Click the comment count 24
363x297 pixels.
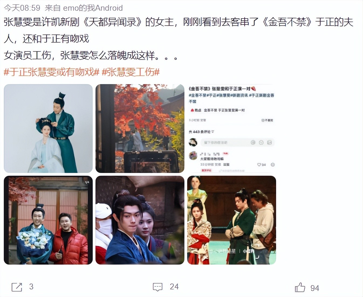(174, 287)
